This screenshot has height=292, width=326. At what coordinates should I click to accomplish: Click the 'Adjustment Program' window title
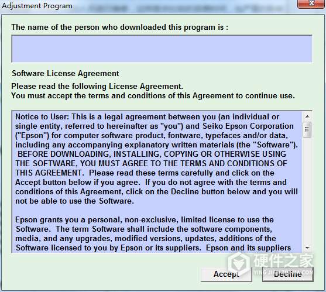click(37, 6)
